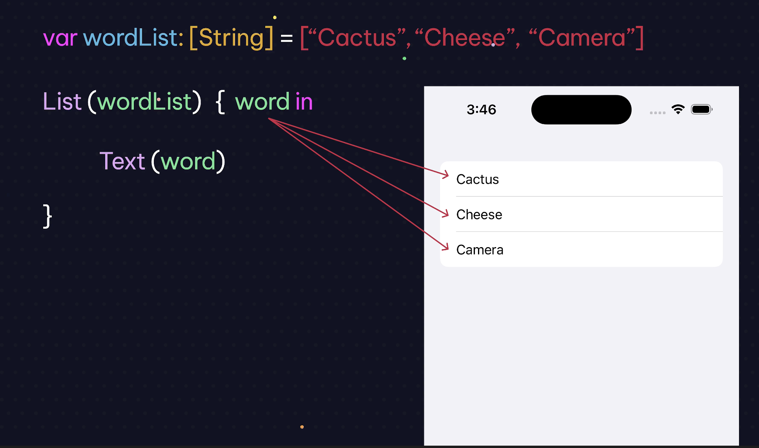
Task: Click the closing curly brace
Action: point(47,216)
